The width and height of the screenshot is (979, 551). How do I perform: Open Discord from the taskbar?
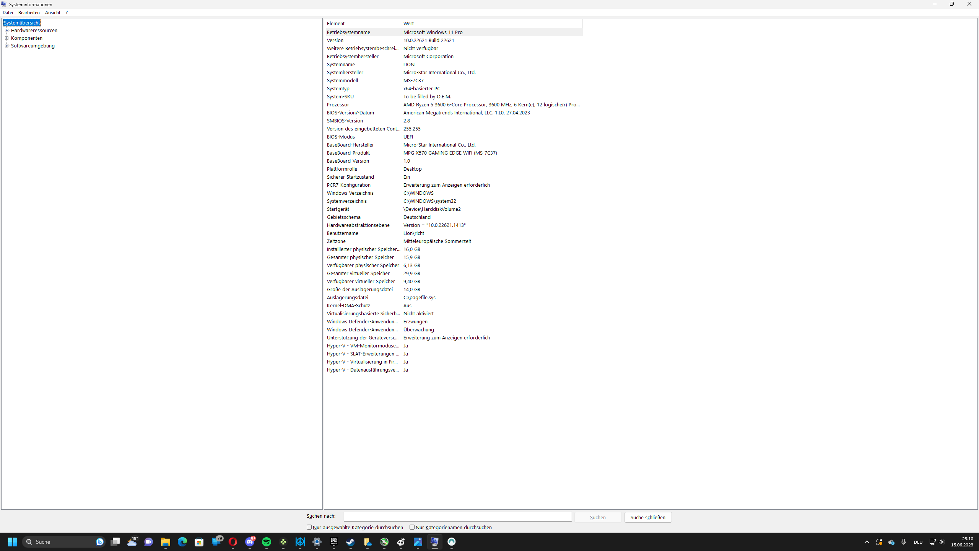[x=250, y=542]
